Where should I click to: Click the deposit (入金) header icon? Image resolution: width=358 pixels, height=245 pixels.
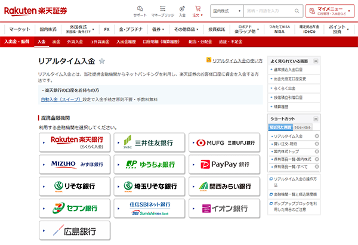(x=182, y=11)
